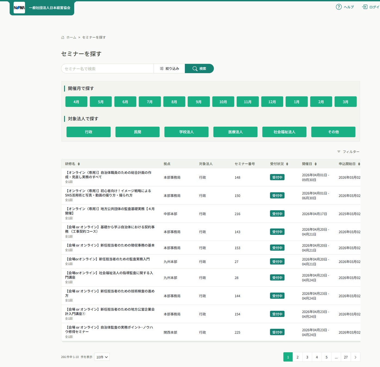This screenshot has height=367, width=380.
Task: Go to page 5
Action: (x=326, y=357)
